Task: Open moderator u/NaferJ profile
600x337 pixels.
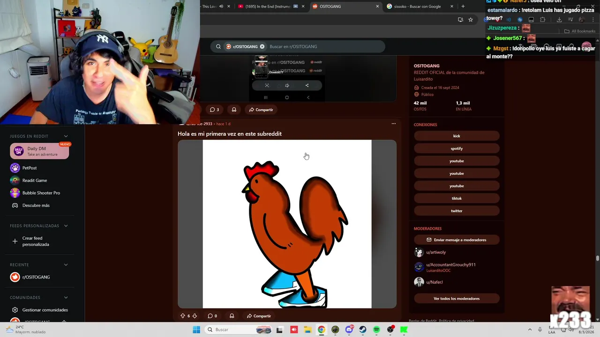Action: (434, 282)
